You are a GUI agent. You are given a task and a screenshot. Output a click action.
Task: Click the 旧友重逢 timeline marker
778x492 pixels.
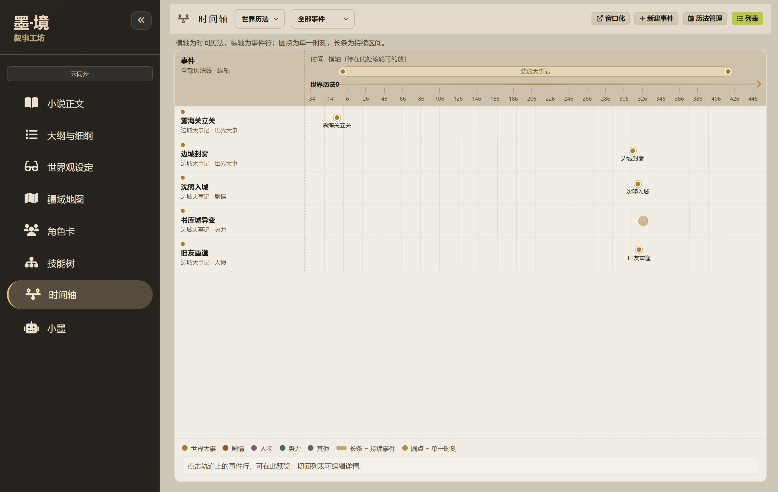coord(639,250)
